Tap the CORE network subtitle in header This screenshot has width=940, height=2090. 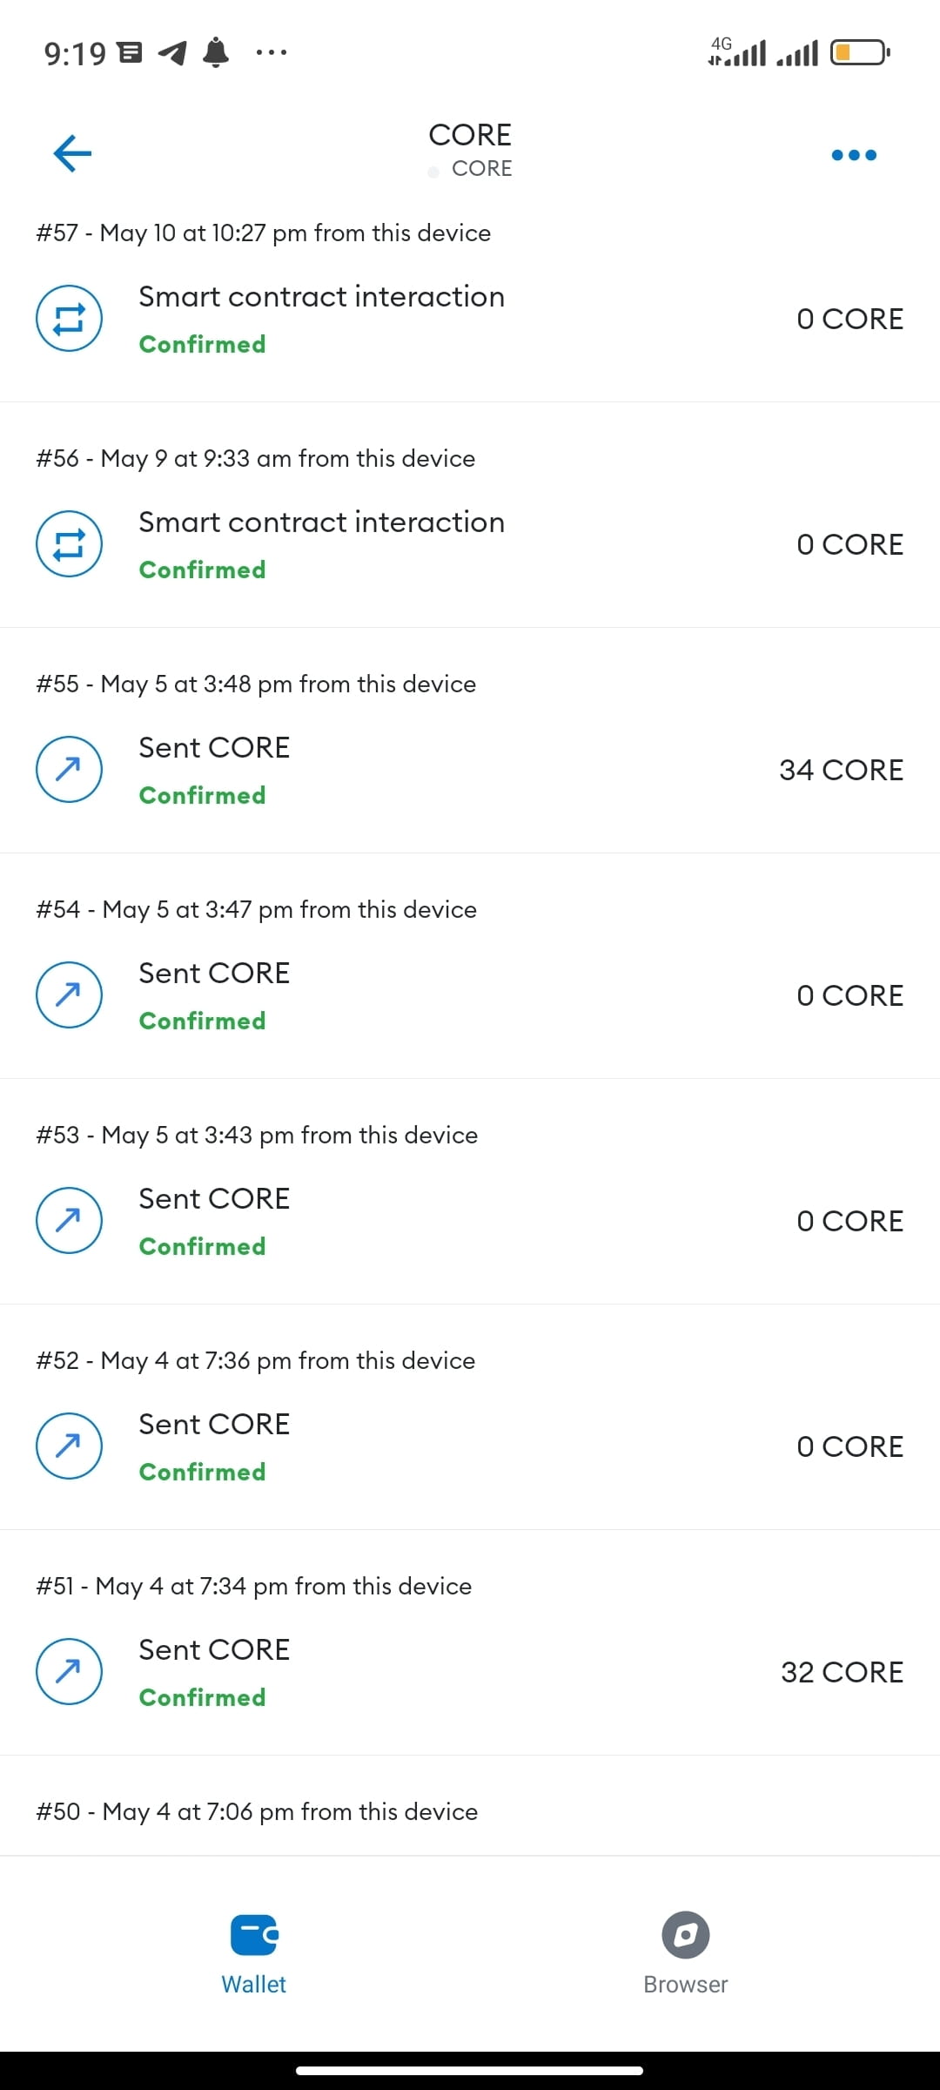[481, 169]
